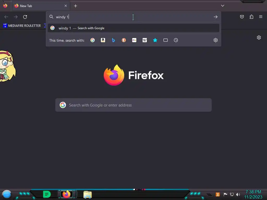Open a new tab with plus
The image size is (267, 200).
[75, 6]
